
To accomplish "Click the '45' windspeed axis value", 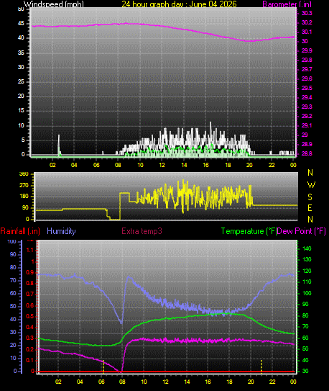I will [21, 24].
